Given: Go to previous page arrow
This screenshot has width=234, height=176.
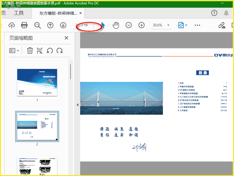Looking at the screenshot, I should tap(50, 25).
